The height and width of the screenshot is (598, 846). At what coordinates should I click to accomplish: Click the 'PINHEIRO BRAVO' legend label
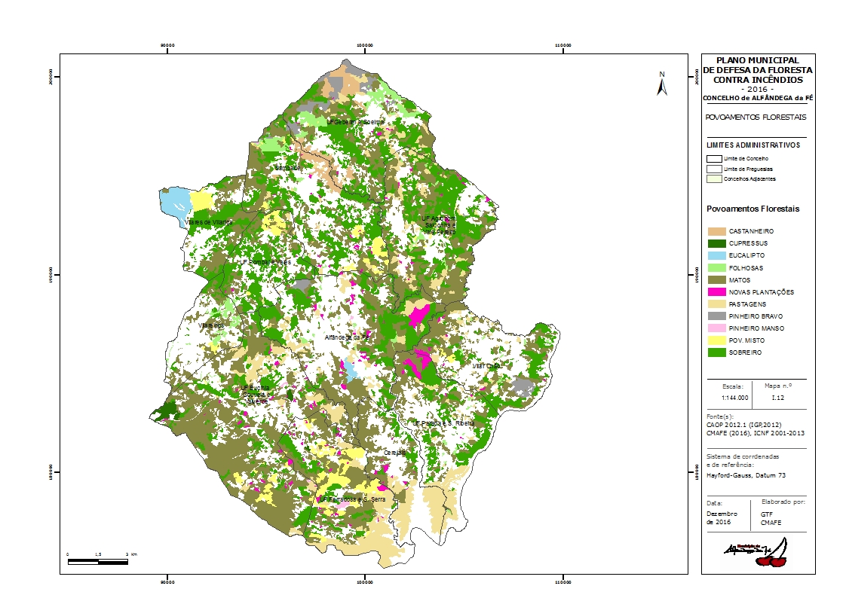(756, 316)
